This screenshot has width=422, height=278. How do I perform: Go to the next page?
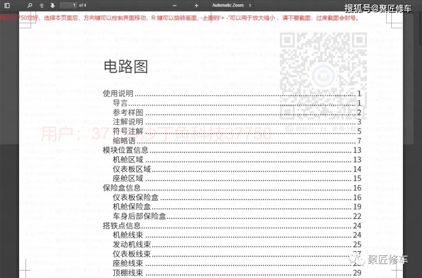coord(52,5)
